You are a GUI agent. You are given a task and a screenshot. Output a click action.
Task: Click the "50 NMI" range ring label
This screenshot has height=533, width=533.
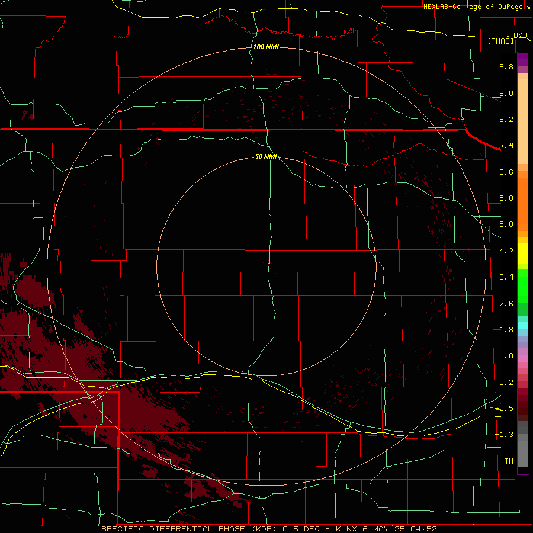[266, 156]
